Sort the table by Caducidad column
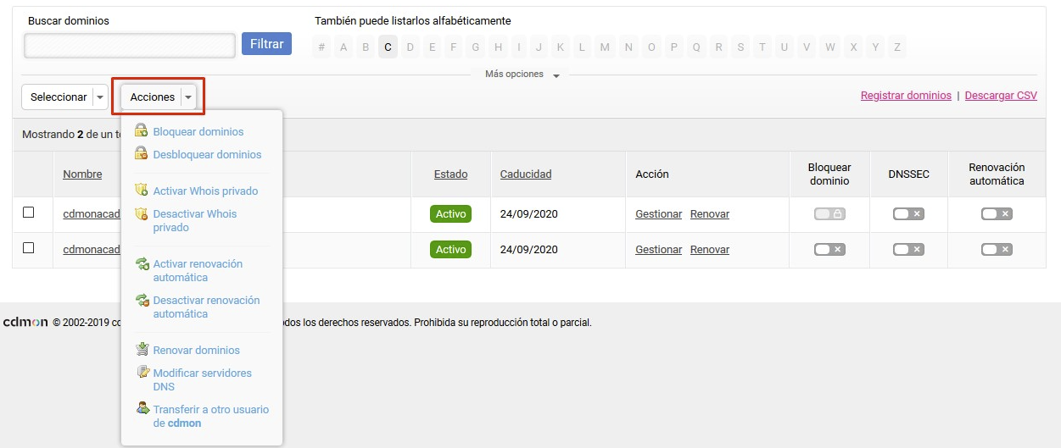This screenshot has width=1061, height=448. coord(526,174)
